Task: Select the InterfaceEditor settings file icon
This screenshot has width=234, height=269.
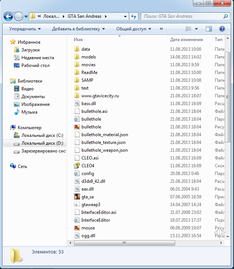Action: pos(77,220)
